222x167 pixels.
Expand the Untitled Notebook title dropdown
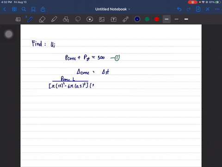pos(113,9)
